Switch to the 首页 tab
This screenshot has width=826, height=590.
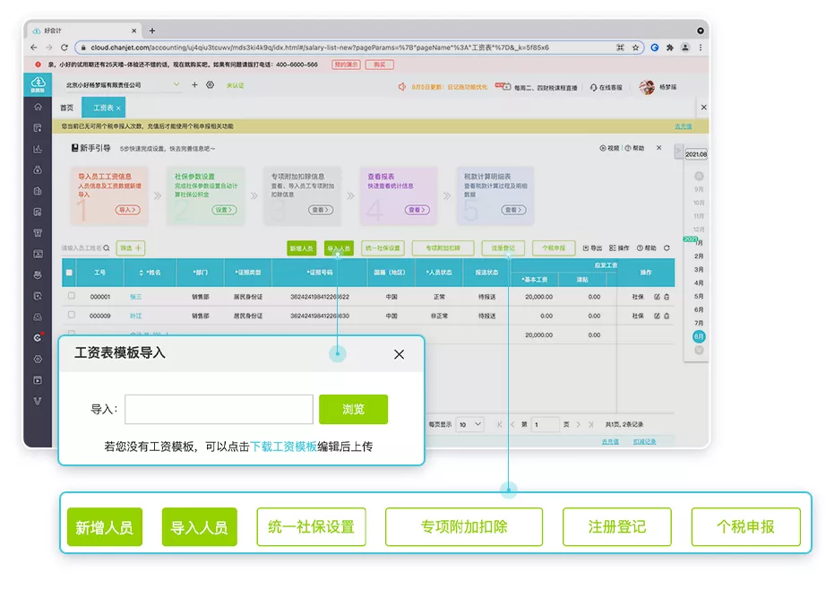pos(66,108)
